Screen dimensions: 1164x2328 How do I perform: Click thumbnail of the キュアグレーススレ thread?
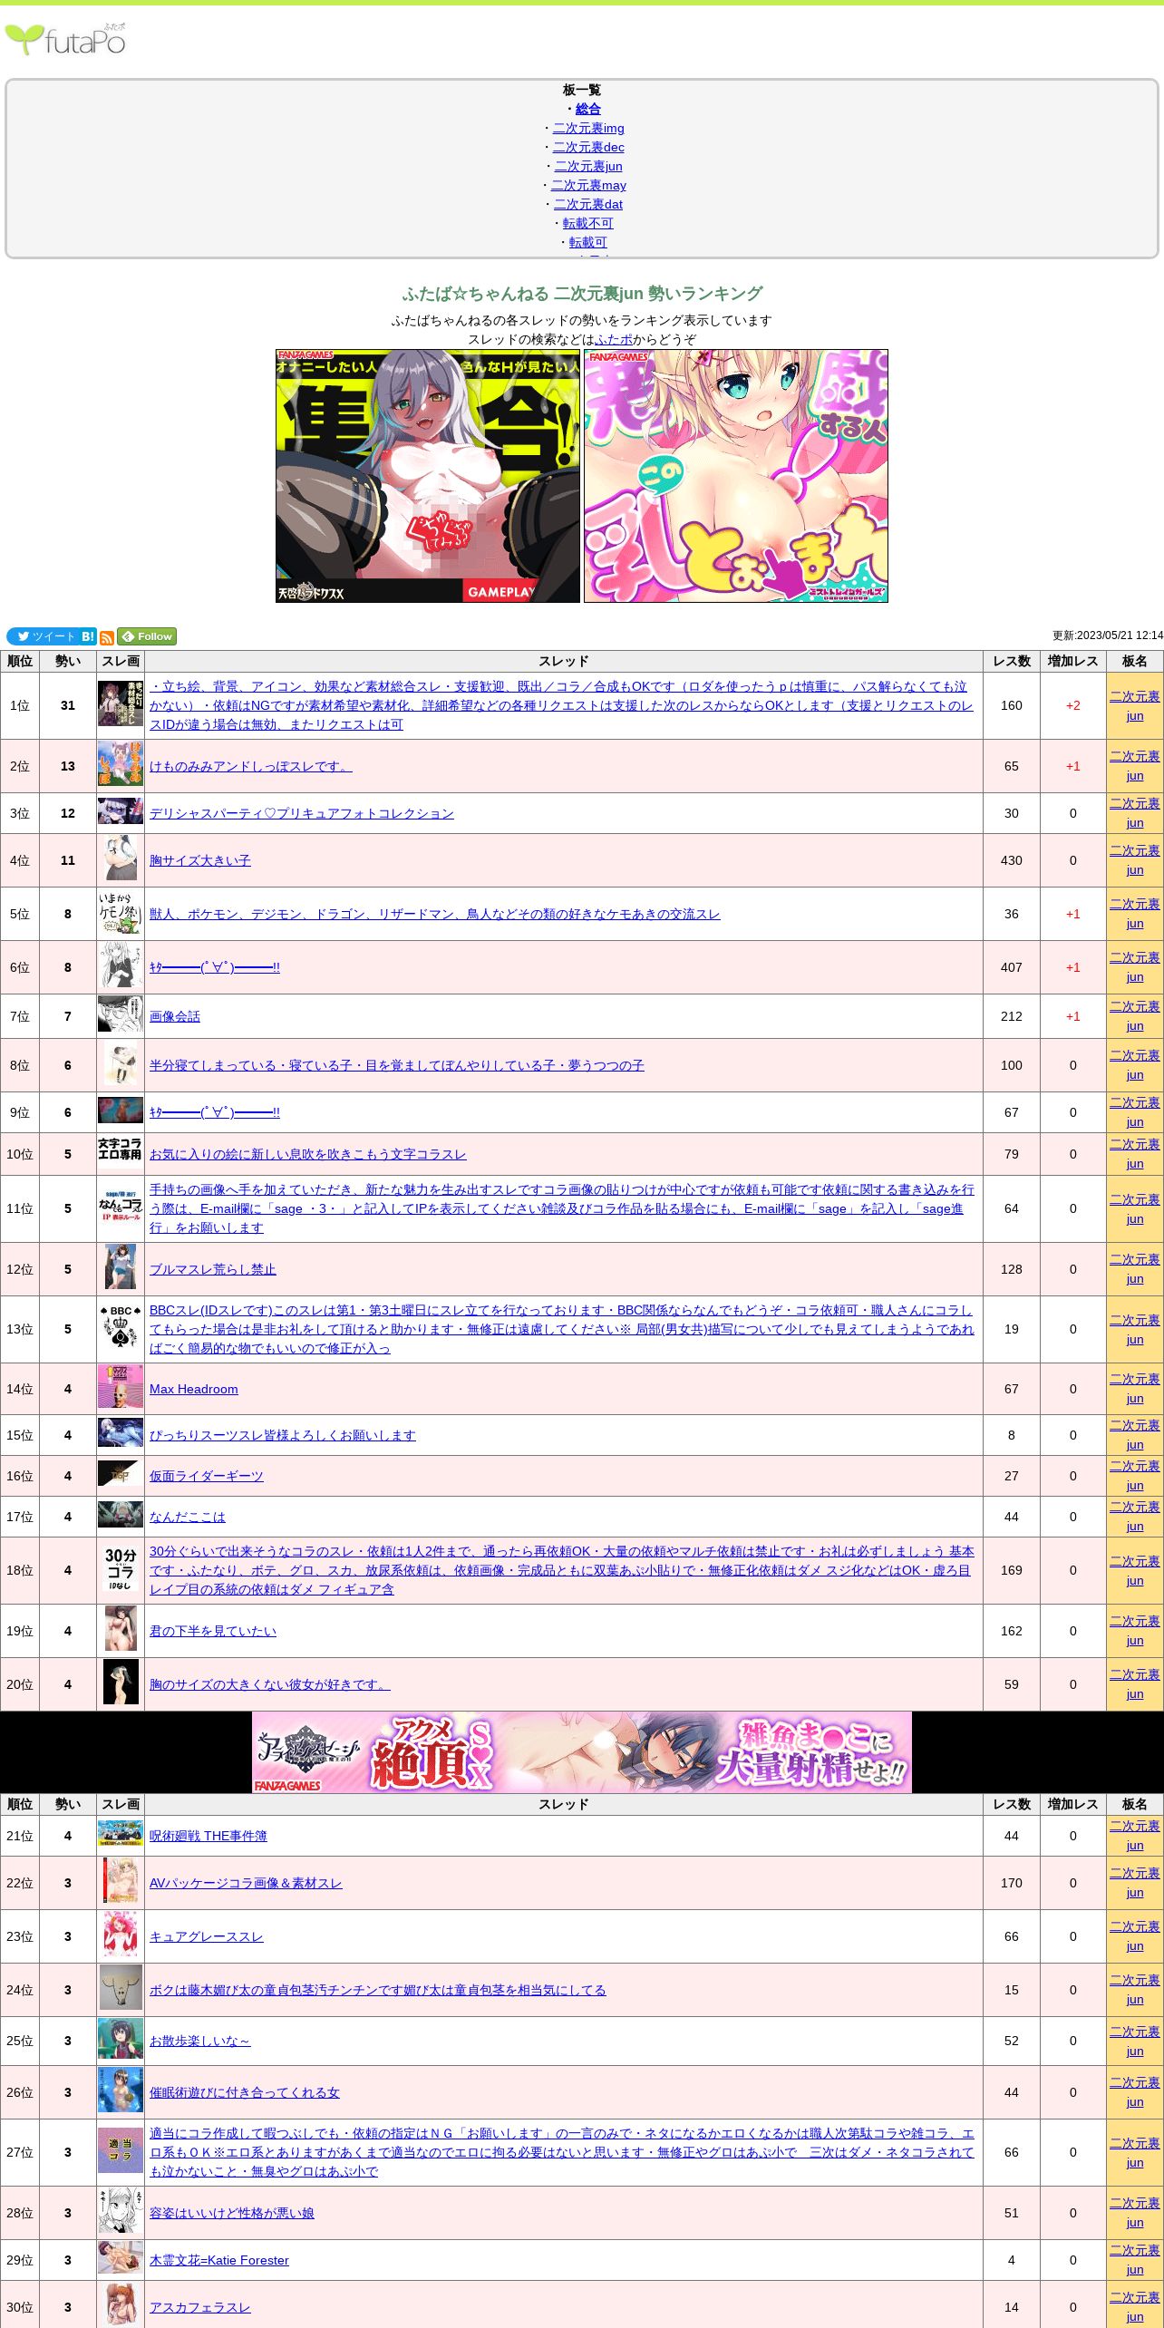121,1935
